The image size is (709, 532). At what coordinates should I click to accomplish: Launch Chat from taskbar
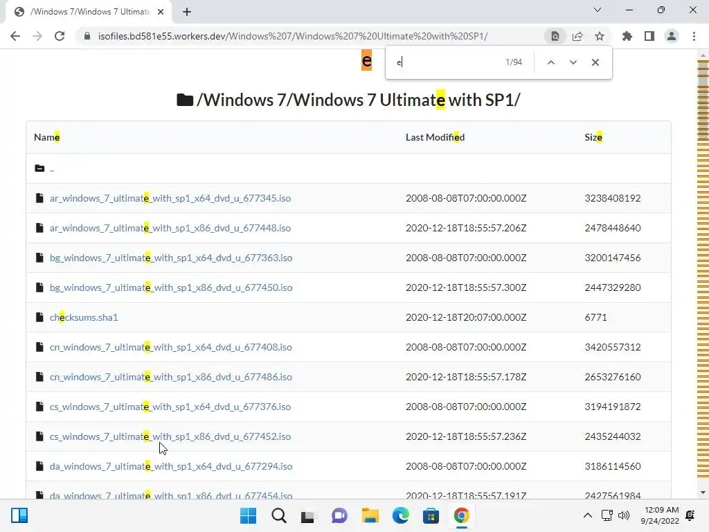(x=339, y=515)
